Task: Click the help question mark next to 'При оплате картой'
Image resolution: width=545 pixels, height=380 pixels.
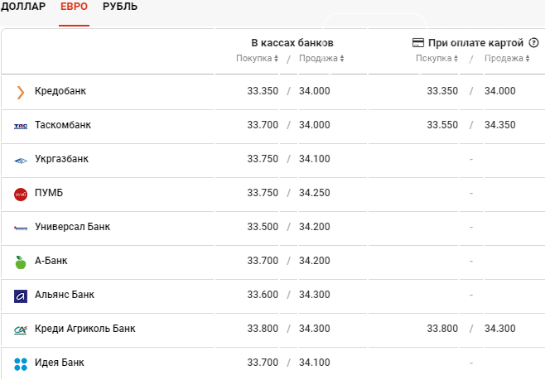Action: [533, 42]
